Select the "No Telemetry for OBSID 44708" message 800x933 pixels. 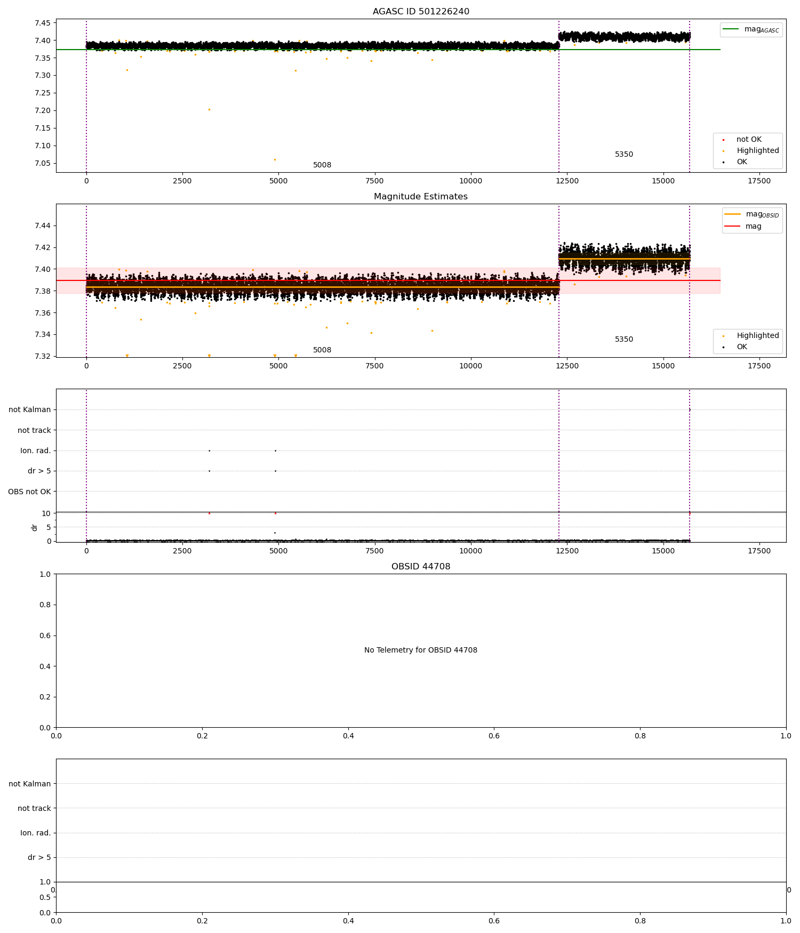(x=421, y=650)
